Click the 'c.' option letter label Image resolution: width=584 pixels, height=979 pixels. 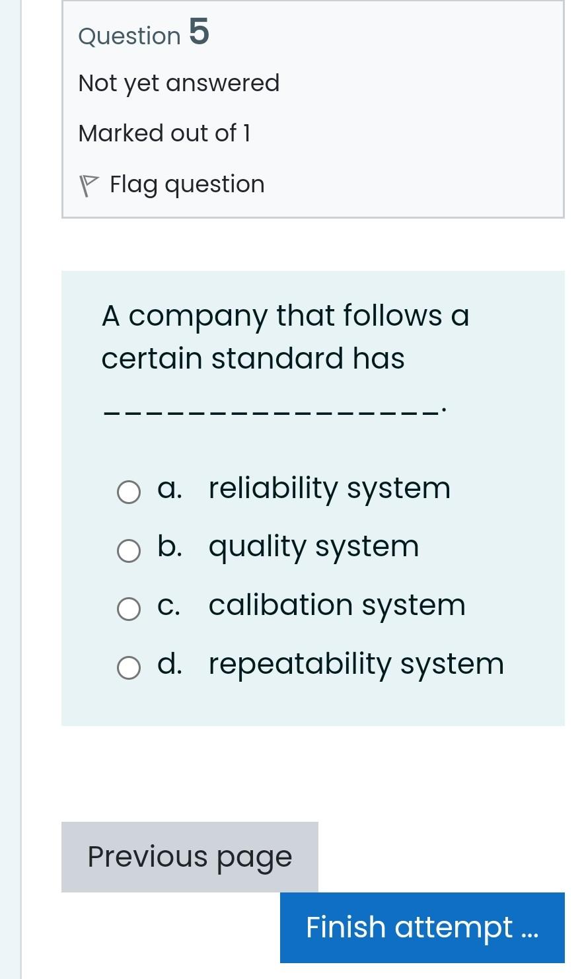[x=169, y=605]
